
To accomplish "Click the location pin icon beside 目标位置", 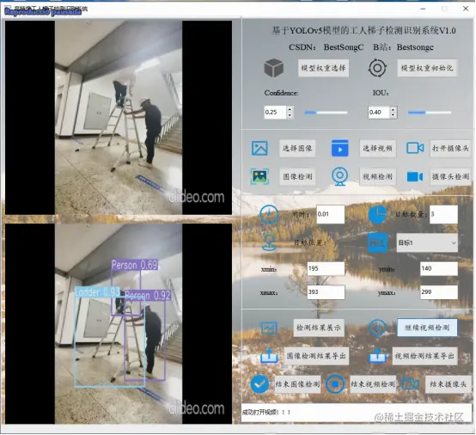I will tap(269, 242).
